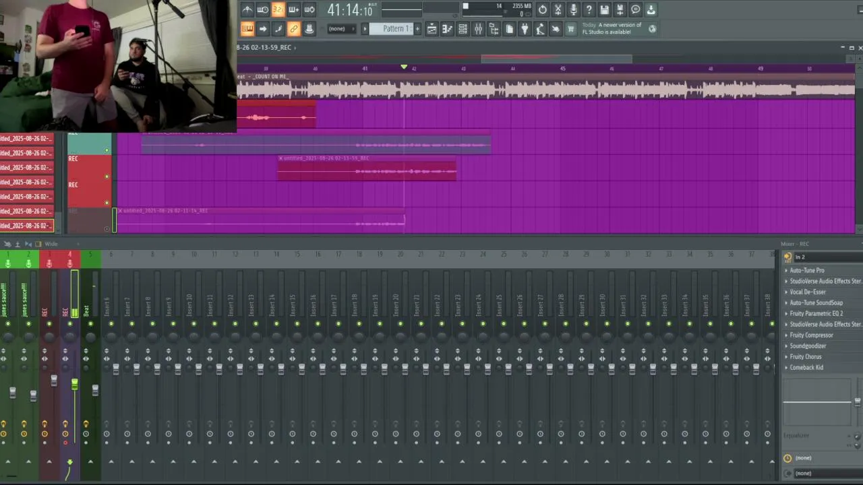The image size is (863, 485).
Task: Select bottom highlighted untitled_2025-08-26 picker item
Action: pyautogui.click(x=27, y=226)
